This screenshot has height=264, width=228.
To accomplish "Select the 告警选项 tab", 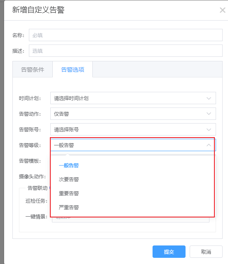I will click(73, 69).
